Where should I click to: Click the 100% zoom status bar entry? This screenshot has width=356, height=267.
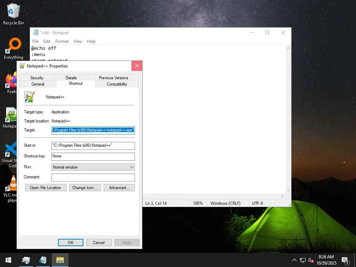coord(198,203)
